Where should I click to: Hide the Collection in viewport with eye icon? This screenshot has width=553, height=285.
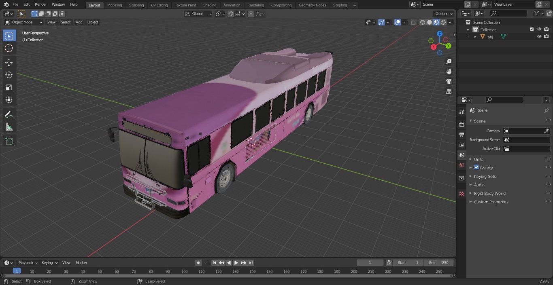coord(539,29)
